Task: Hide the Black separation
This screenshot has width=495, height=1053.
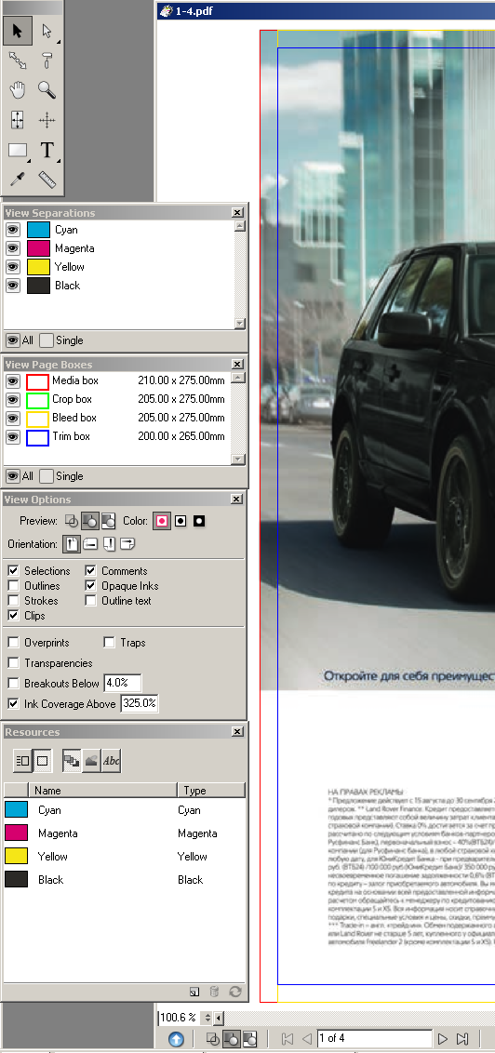Action: pyautogui.click(x=13, y=286)
